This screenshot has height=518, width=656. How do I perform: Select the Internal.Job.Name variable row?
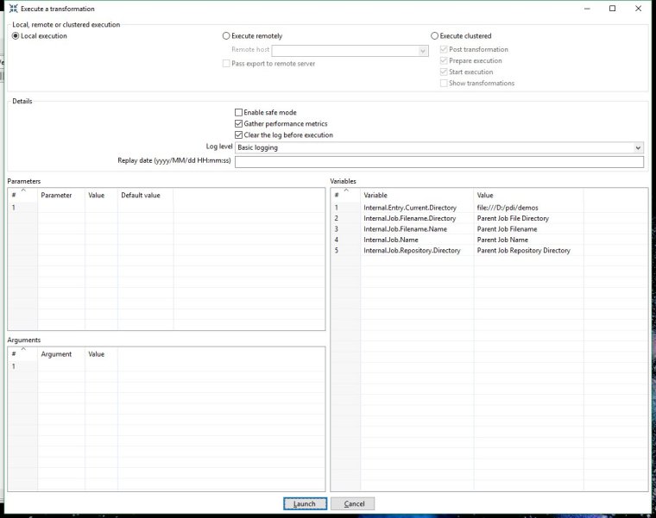coord(392,240)
